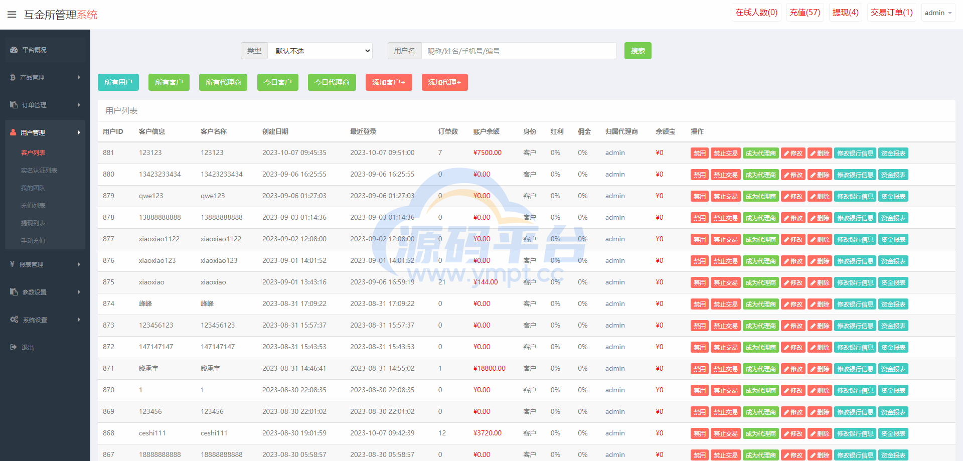The width and height of the screenshot is (963, 461).
Task: Click the 报表管理 yen icon
Action: [x=12, y=264]
